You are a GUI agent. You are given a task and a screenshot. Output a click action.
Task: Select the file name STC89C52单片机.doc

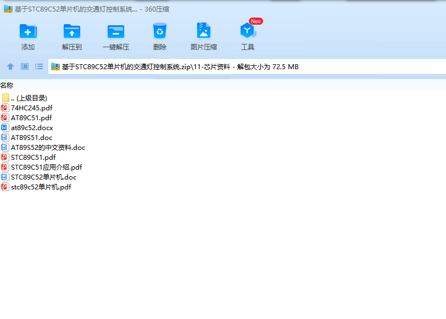coord(43,177)
